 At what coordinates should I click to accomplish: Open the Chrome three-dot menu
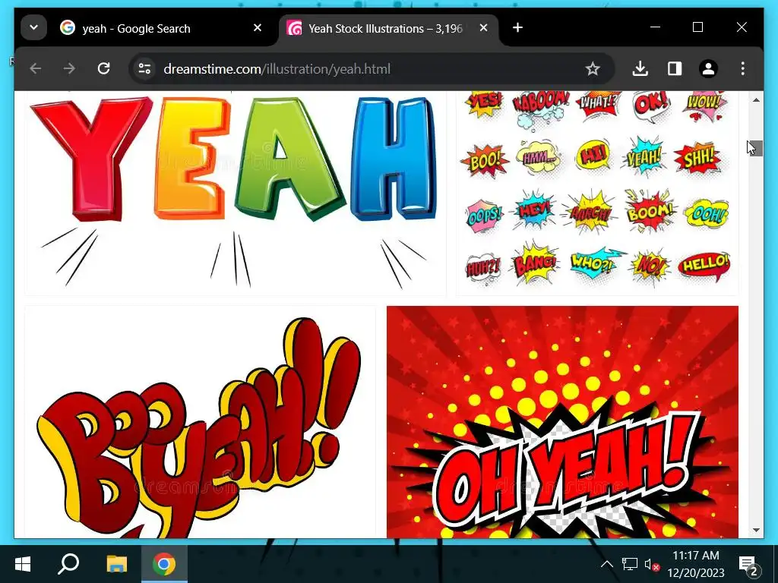743,68
